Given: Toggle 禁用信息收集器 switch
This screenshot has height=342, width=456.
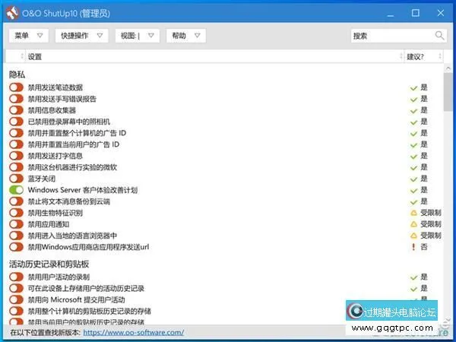Looking at the screenshot, I should point(16,110).
